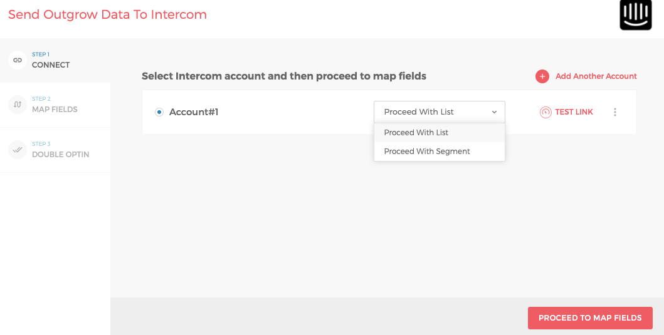Click the Connect step link icon

click(x=18, y=60)
